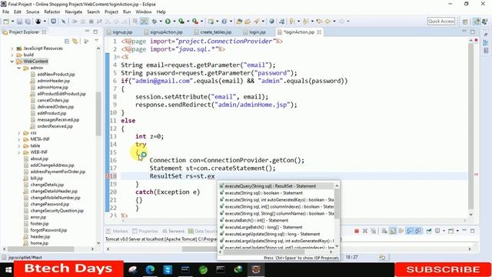Click Collapse All in Project Explorer
The height and width of the screenshot is (277, 492).
(x=67, y=41)
